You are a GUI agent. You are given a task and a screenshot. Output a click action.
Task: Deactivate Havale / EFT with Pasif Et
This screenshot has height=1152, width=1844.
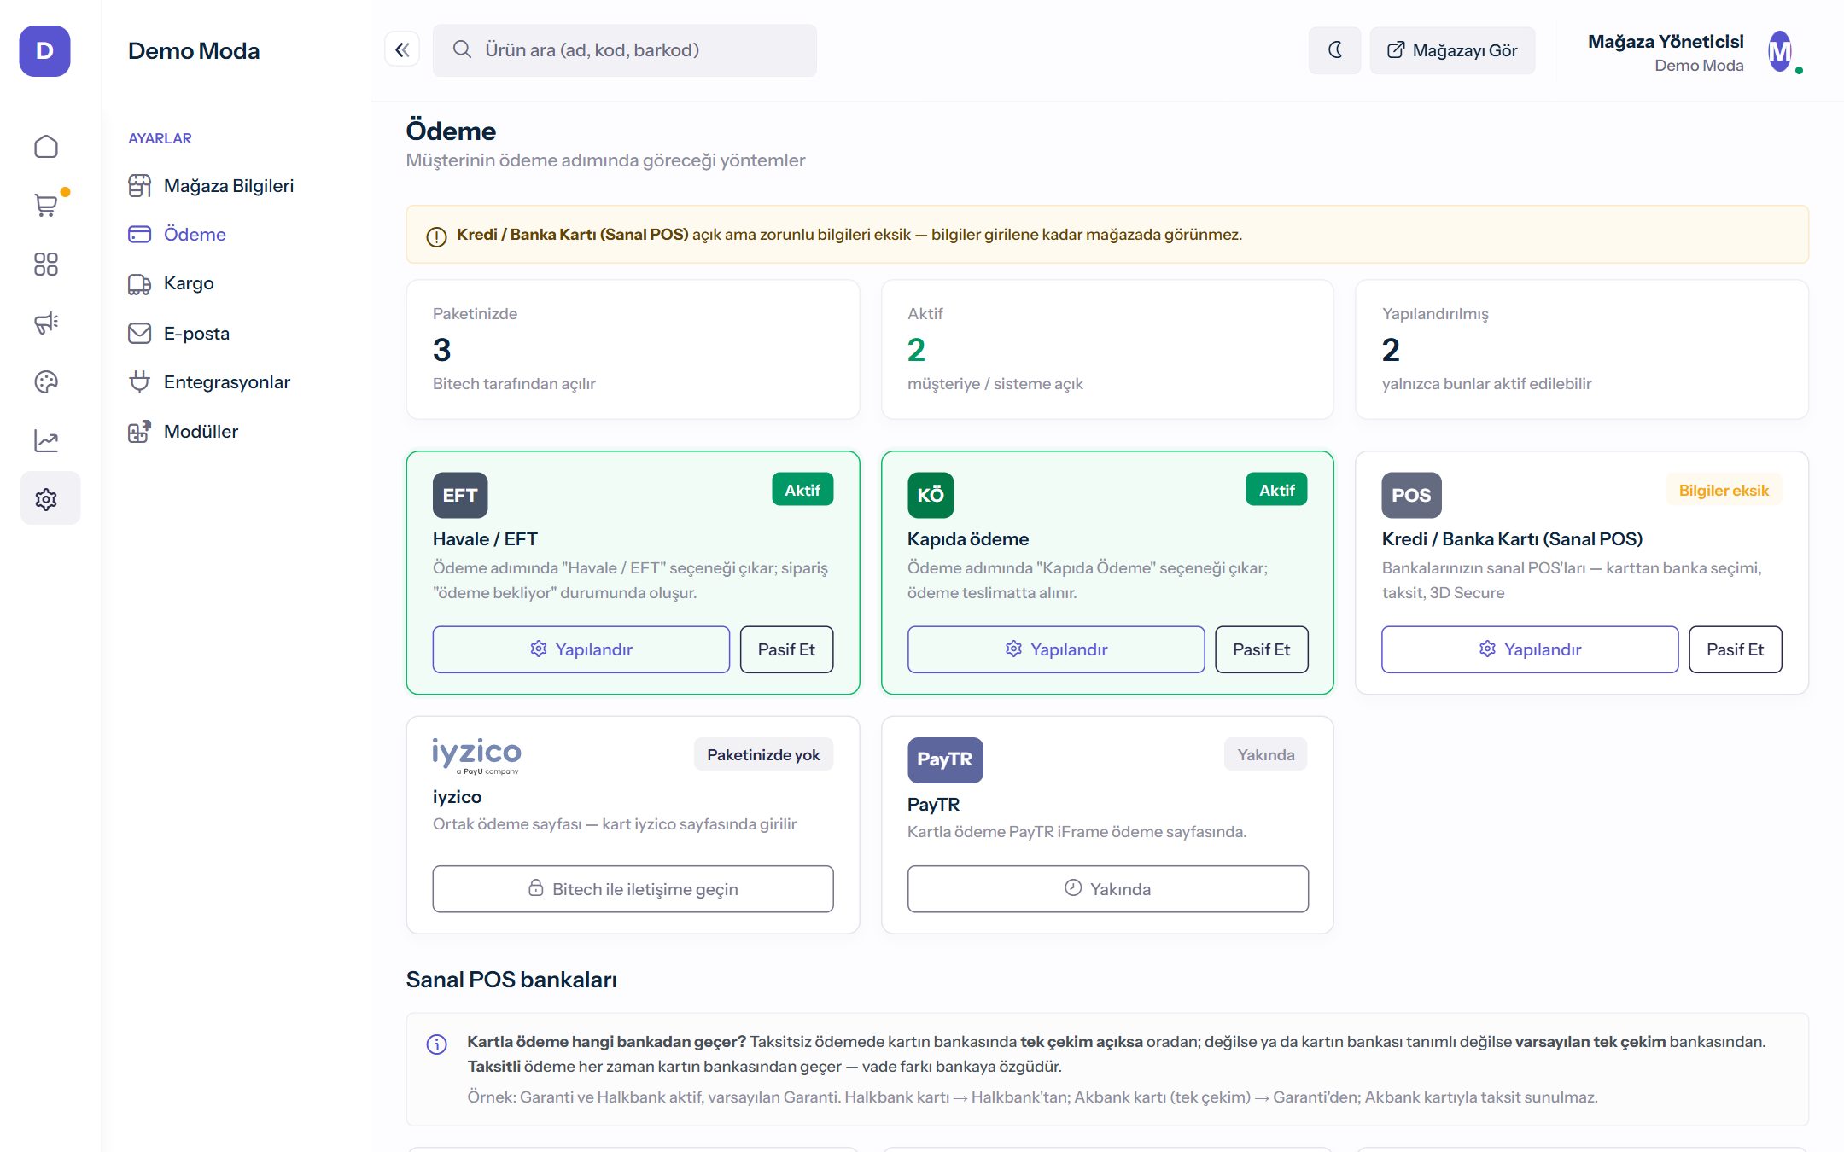pos(786,649)
